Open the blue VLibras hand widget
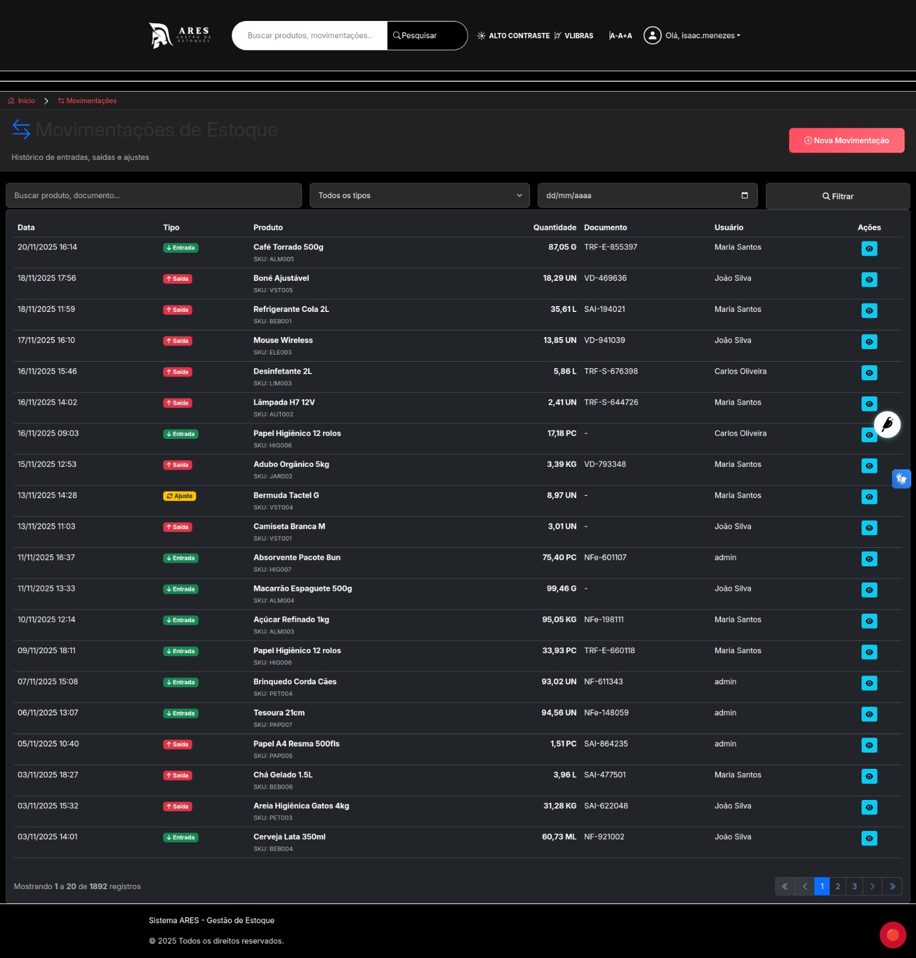Image resolution: width=916 pixels, height=958 pixels. [x=902, y=479]
